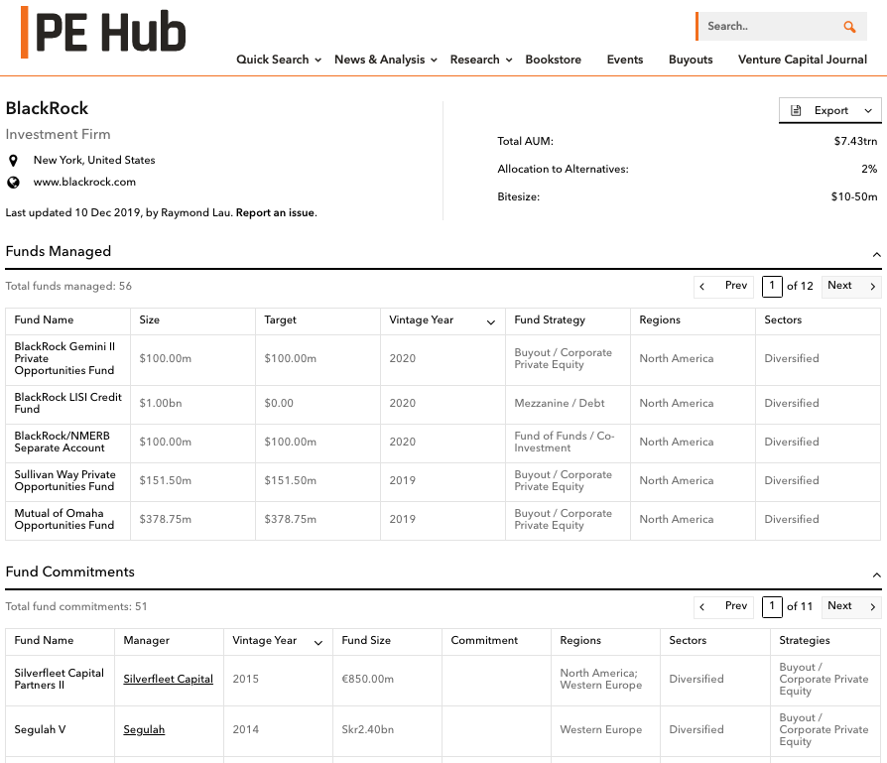Click the PE Hub logo
Screen dimensions: 887x763
(103, 32)
